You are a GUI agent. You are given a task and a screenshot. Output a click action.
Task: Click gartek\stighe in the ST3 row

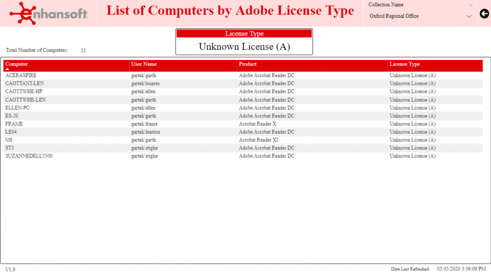[144, 148]
